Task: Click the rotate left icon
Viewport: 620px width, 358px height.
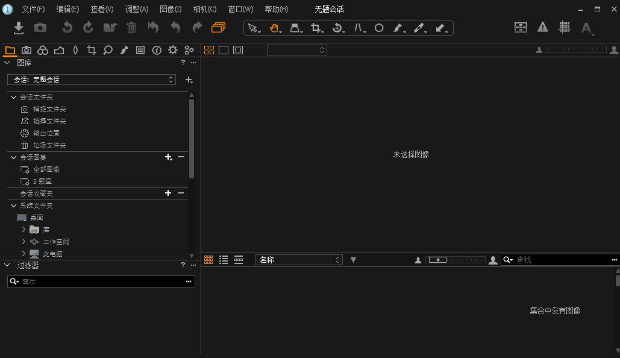Action: tap(67, 28)
